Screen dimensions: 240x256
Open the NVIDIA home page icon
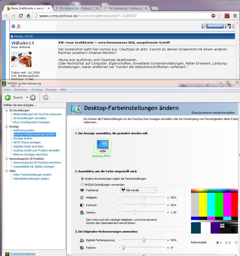(x=45, y=98)
